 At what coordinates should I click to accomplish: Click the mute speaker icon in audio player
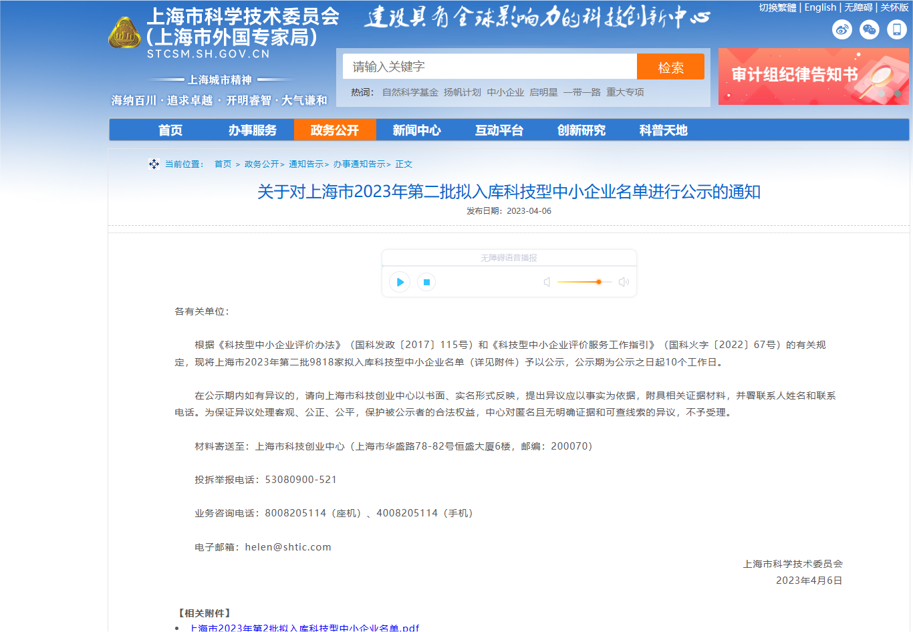pos(547,282)
